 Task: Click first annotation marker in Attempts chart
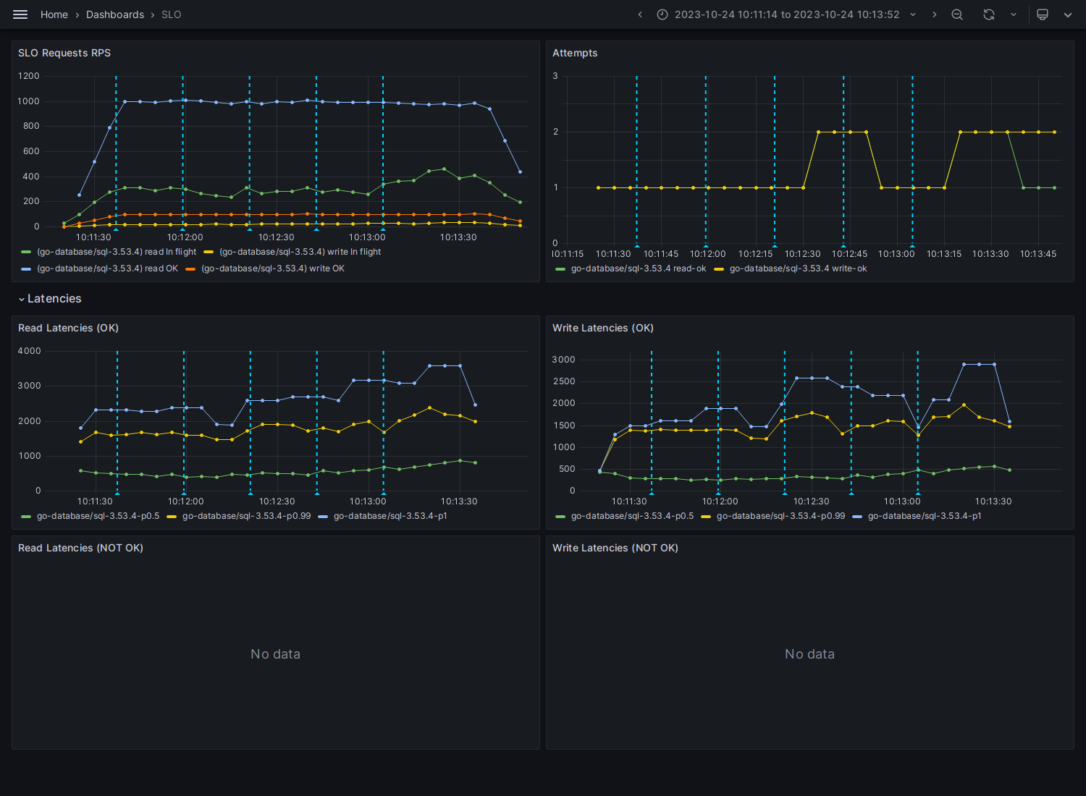click(x=637, y=246)
